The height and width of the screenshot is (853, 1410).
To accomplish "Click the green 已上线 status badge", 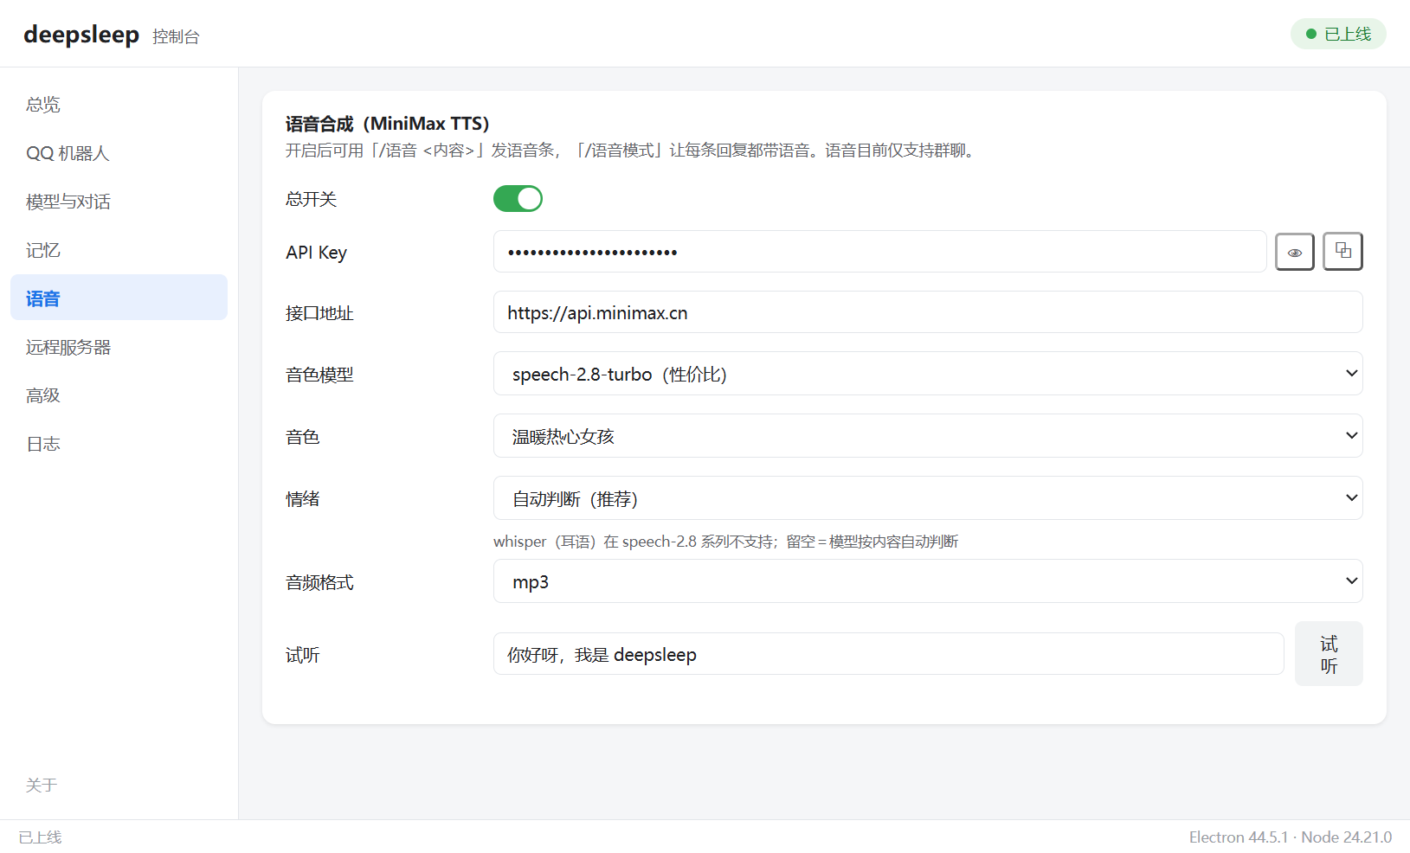I will click(1338, 34).
